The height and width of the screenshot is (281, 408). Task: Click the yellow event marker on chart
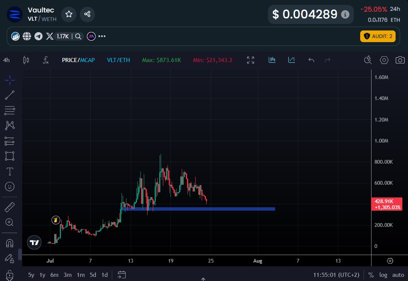[x=56, y=220]
